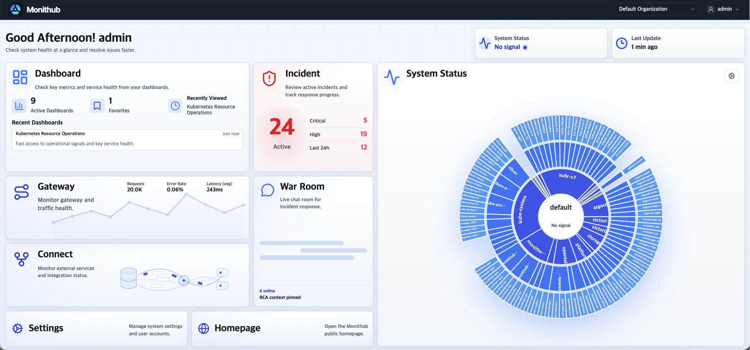This screenshot has height=350, width=750.
Task: Click the War Room chat bubble icon
Action: 268,190
